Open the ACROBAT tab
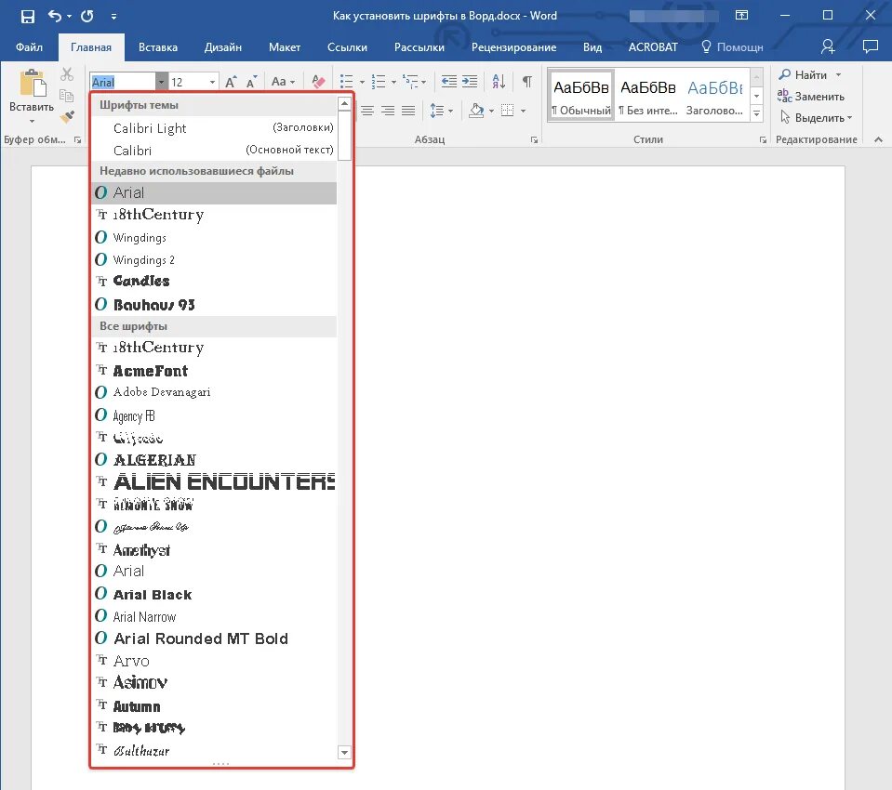This screenshot has height=790, width=892. pos(653,47)
